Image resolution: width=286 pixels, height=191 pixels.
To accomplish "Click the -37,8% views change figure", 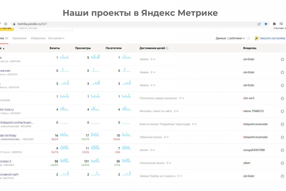I will (x=85, y=152).
